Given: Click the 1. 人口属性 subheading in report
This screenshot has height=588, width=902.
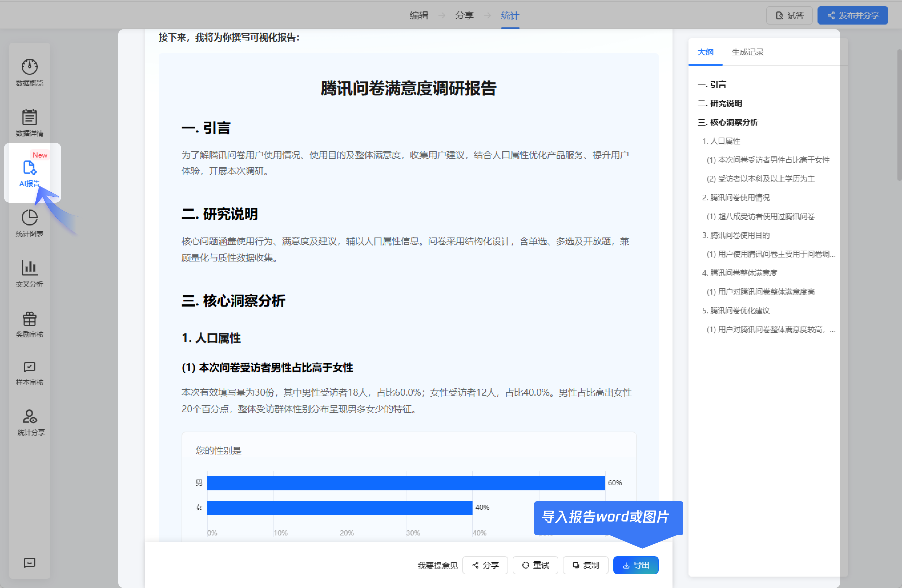Looking at the screenshot, I should pos(211,338).
